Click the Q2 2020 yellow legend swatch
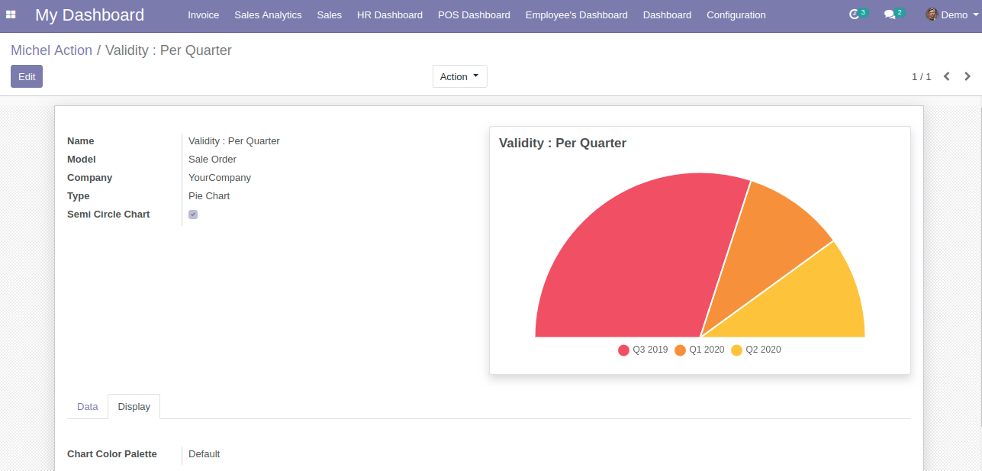Screen dimensions: 982x471 click(x=736, y=350)
